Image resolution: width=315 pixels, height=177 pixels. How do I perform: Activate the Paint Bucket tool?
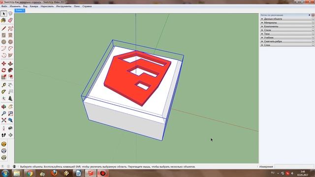coord(3,20)
